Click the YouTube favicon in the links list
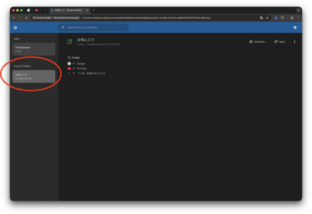The height and width of the screenshot is (214, 312). coord(69,69)
